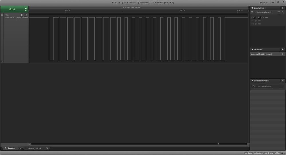Image resolution: width=286 pixels, height=155 pixels.
Task: Open the Options menu in the title bar
Action: (263, 3)
